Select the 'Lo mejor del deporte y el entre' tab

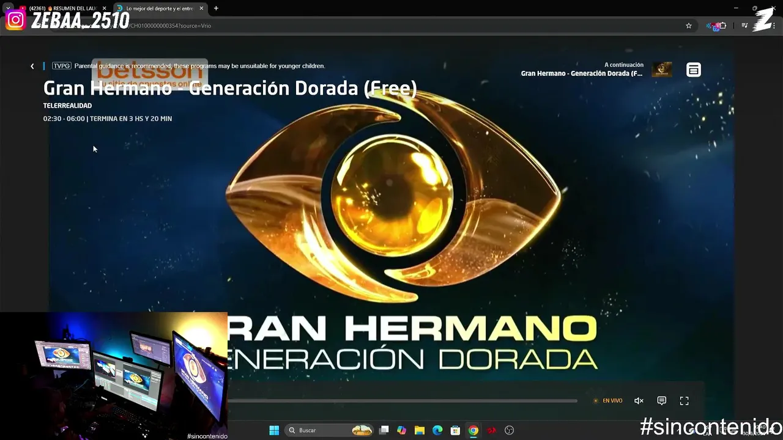tap(159, 9)
